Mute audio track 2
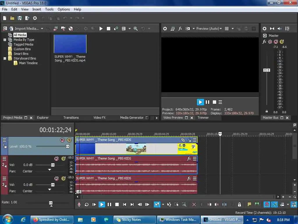Image resolution: width=298 pixels, height=224 pixels. pyautogui.click(x=56, y=158)
